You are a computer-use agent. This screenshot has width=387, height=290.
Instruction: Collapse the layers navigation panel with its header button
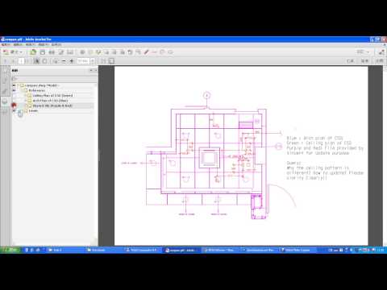click(91, 70)
